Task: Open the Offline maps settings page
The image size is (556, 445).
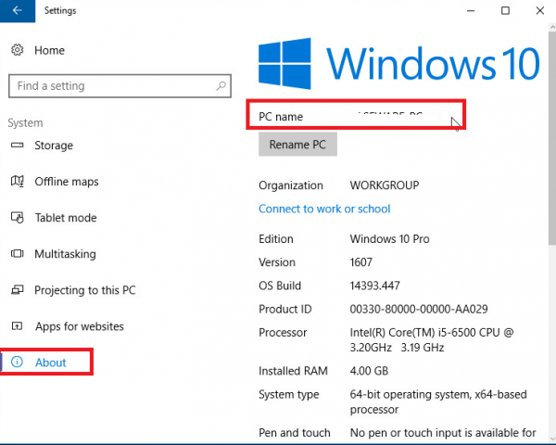Action: [67, 182]
